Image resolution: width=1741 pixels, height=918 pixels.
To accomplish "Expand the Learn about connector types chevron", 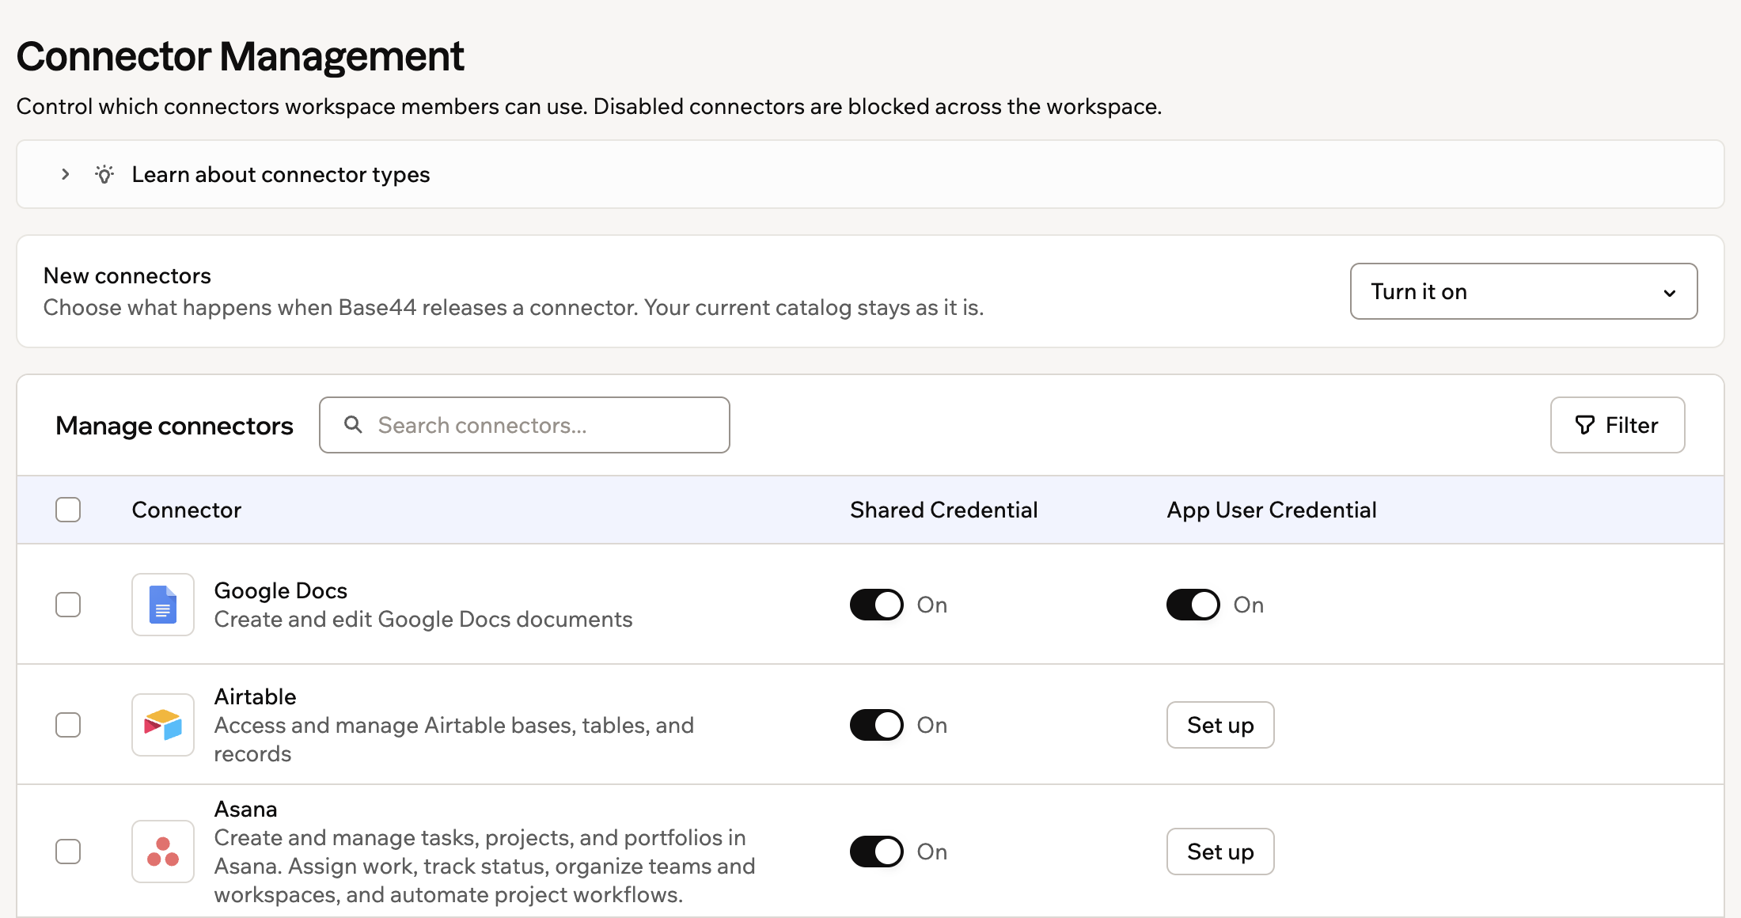I will [66, 174].
